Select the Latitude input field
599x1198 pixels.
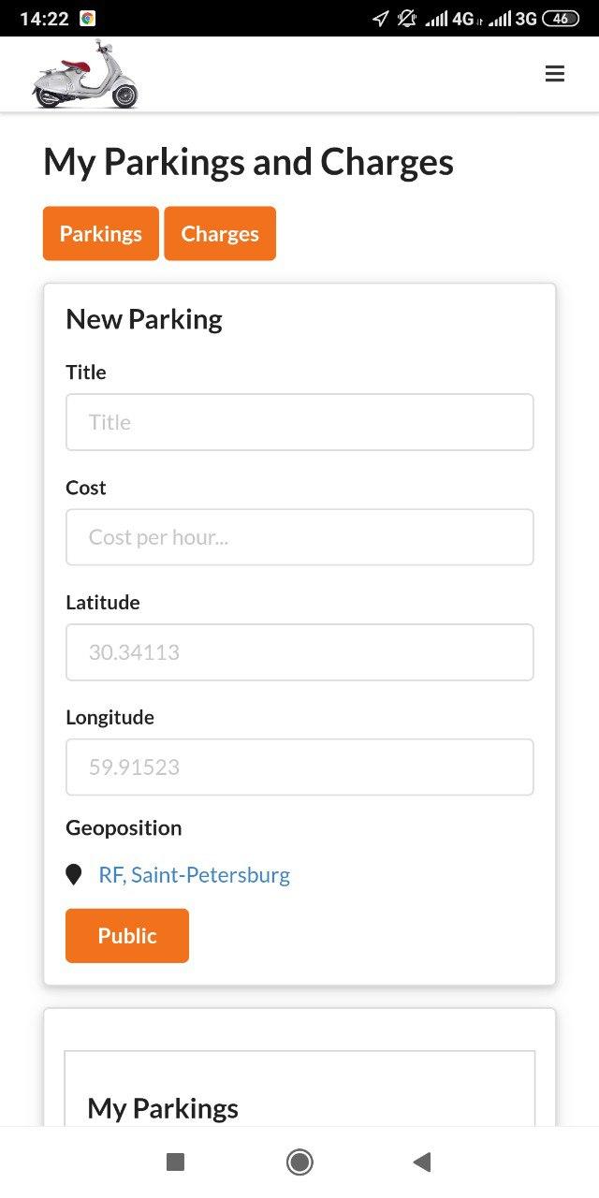point(299,652)
